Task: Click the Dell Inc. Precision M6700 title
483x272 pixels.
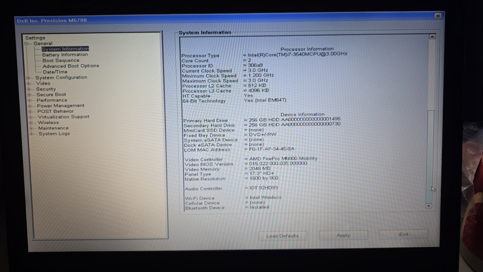Action: [x=52, y=21]
